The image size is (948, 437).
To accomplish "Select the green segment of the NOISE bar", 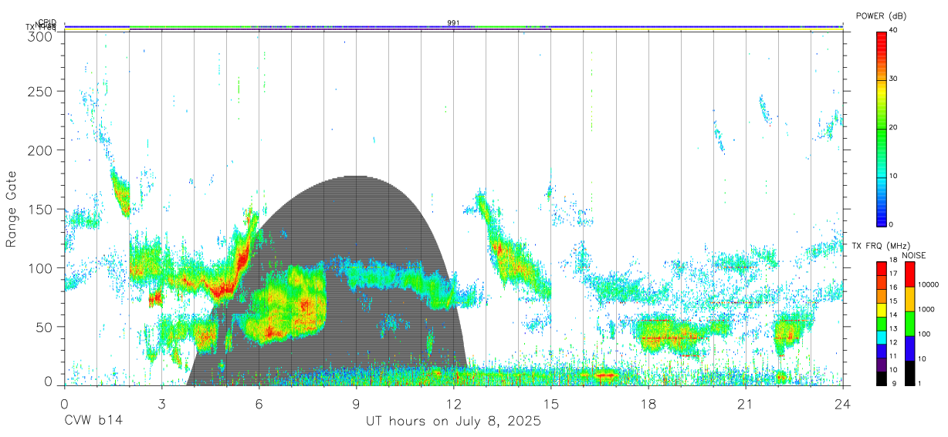I will [x=909, y=324].
